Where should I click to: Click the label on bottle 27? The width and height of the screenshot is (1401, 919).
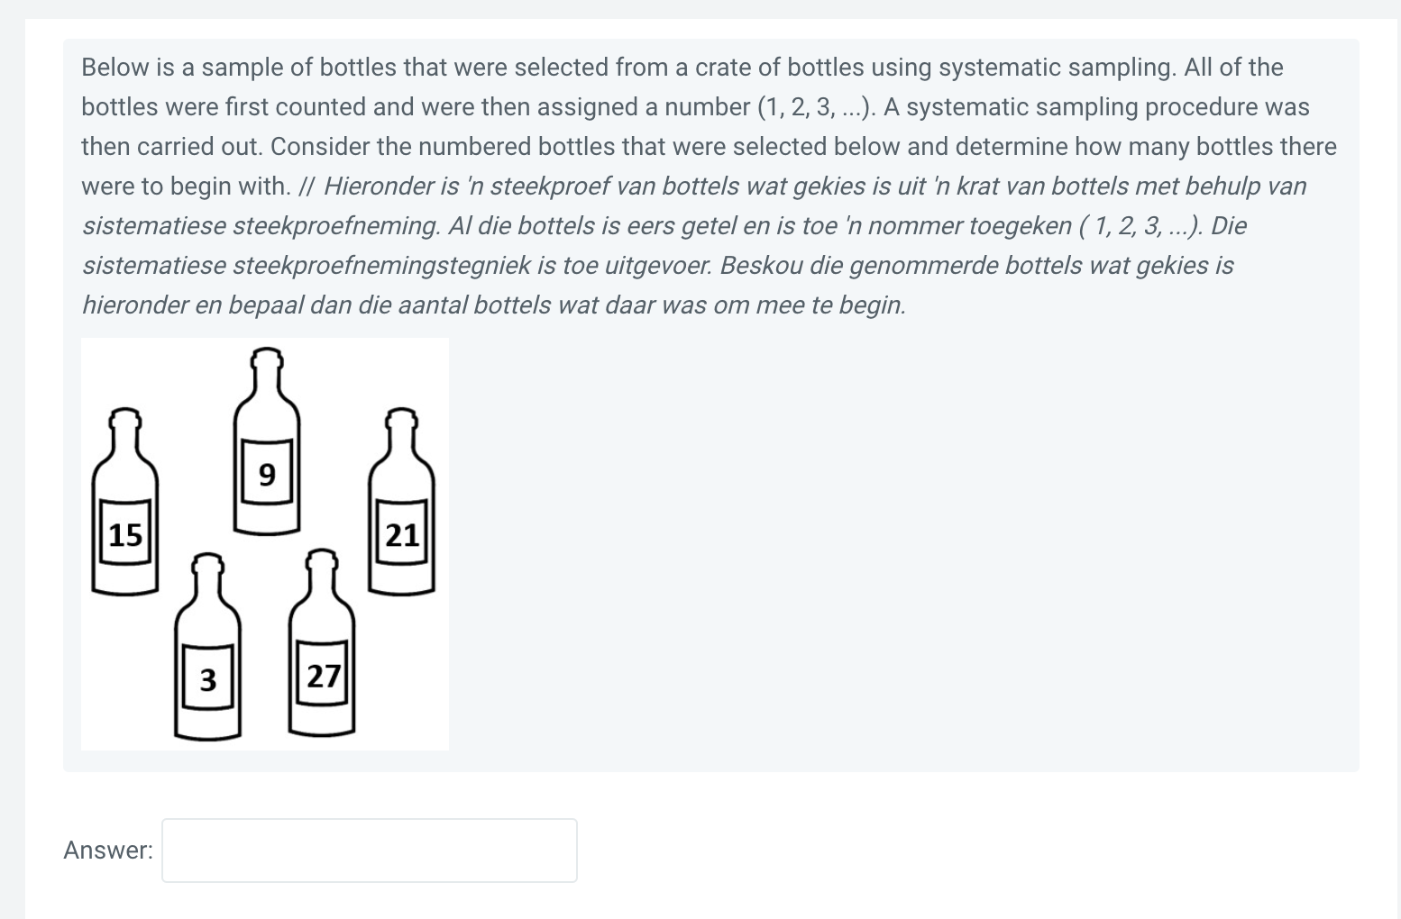tap(323, 672)
